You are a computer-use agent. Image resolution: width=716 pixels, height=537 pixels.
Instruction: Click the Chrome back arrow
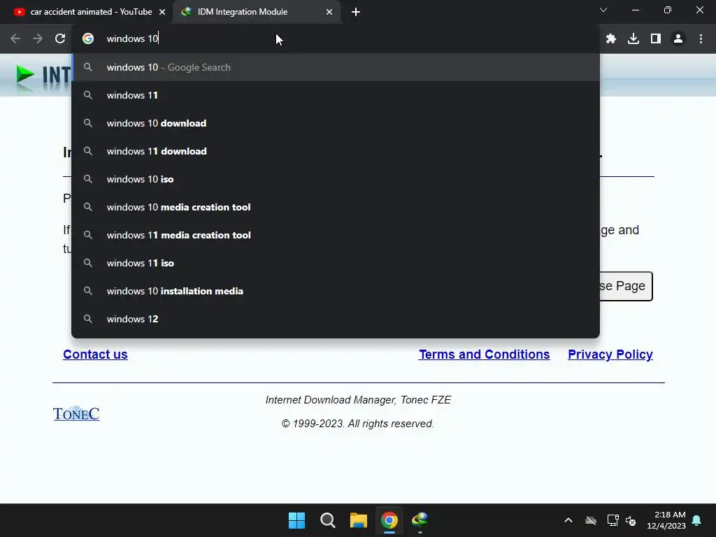[15, 39]
